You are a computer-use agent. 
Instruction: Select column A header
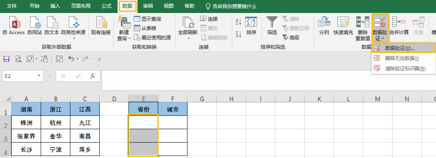point(26,98)
